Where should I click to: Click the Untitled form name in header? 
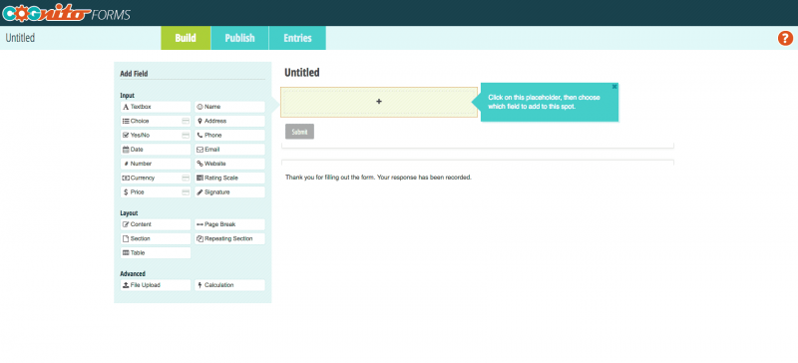tap(20, 38)
